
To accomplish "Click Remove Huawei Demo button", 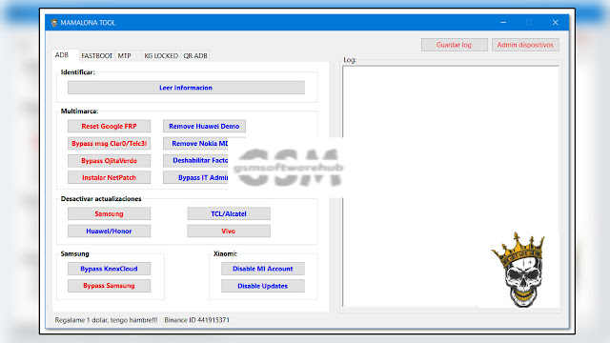I will coord(204,126).
